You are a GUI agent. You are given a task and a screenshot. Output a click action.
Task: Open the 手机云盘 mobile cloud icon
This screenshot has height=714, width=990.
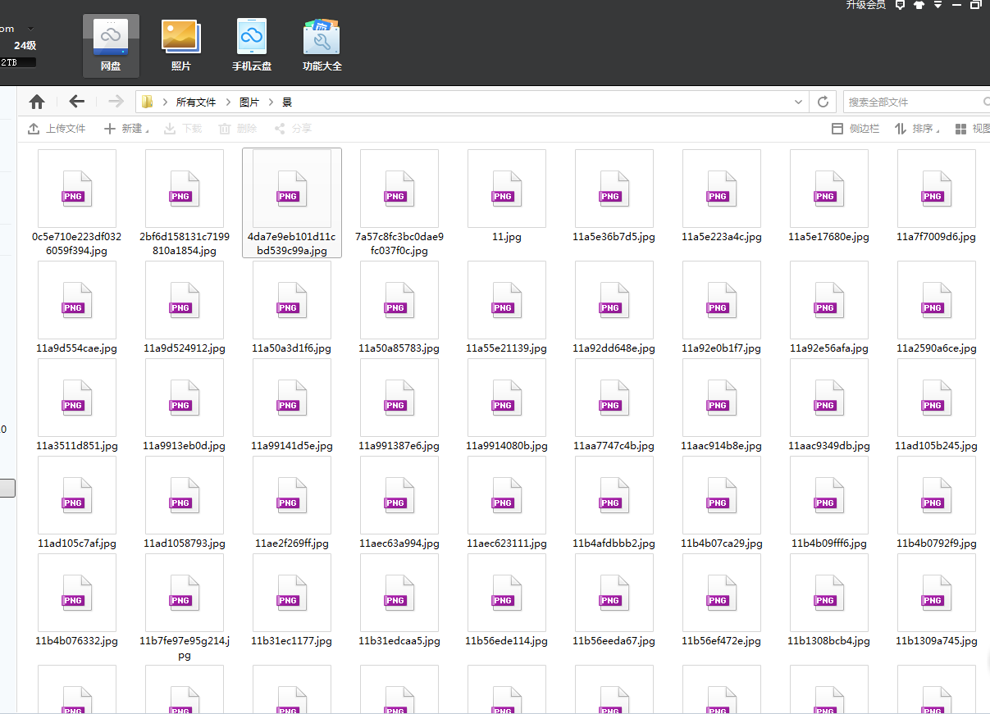[252, 46]
